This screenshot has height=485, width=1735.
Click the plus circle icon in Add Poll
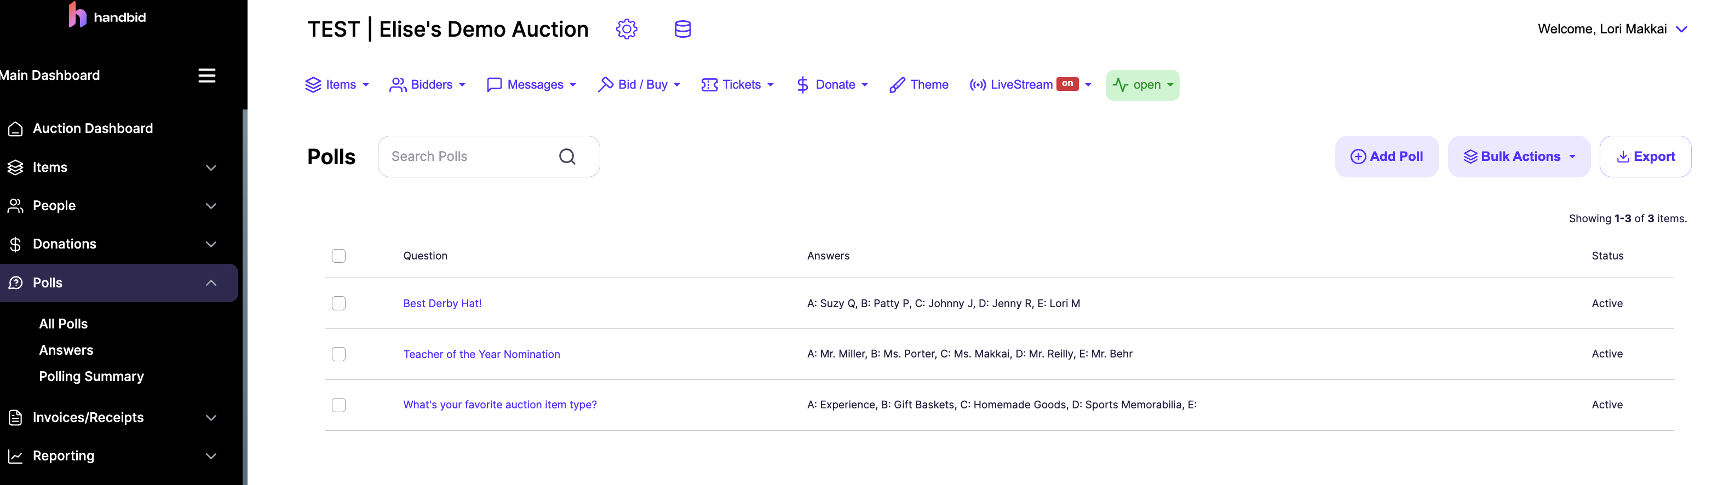(1359, 157)
